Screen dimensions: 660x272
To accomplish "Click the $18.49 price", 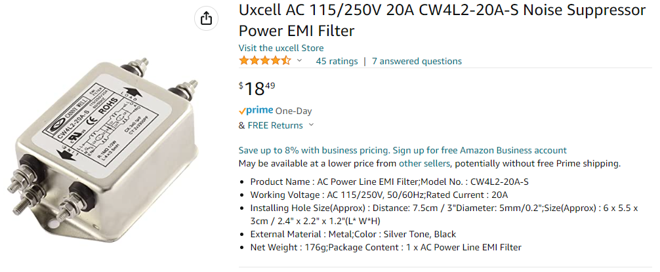I will [x=257, y=88].
